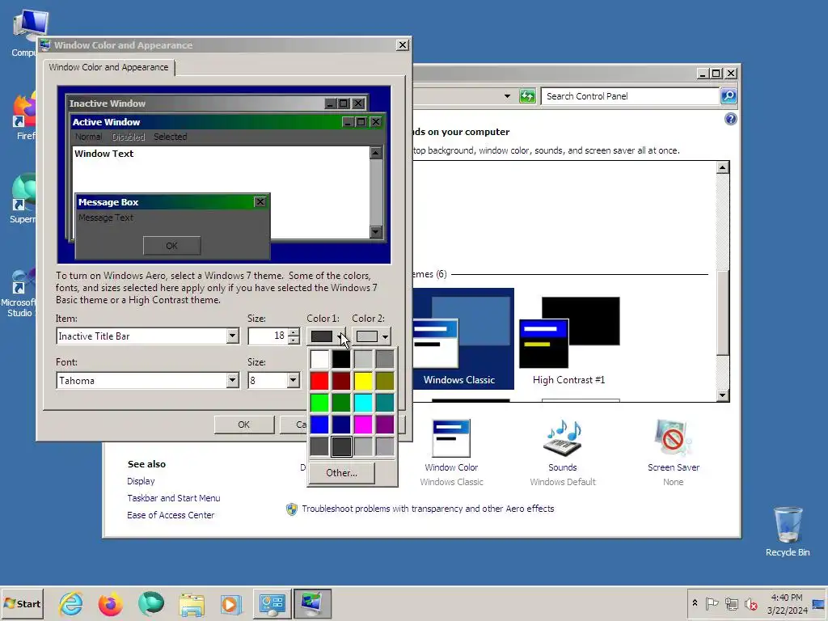This screenshot has width=828, height=621.
Task: Switch to Personalization monitor taskbar button
Action: (312, 603)
